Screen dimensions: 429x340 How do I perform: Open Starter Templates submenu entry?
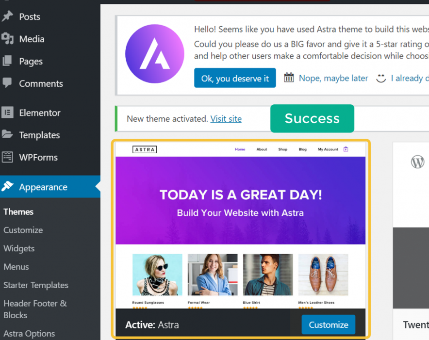(x=36, y=285)
